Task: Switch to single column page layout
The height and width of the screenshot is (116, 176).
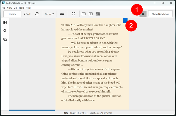Action: tap(84, 14)
